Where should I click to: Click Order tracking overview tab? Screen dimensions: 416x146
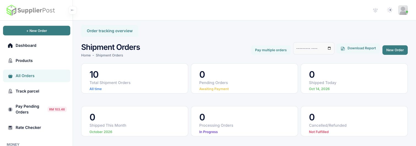[x=110, y=31]
